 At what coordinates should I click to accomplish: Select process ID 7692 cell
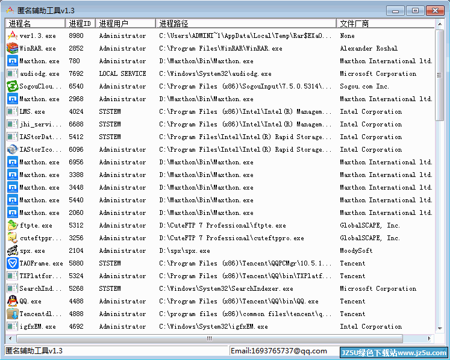[x=76, y=73]
